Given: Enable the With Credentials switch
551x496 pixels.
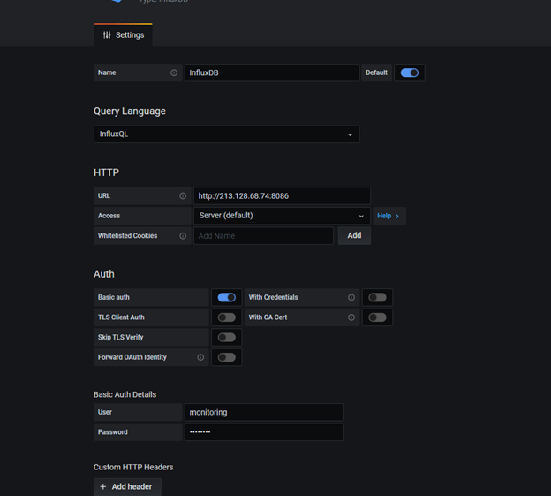Looking at the screenshot, I should pos(377,298).
